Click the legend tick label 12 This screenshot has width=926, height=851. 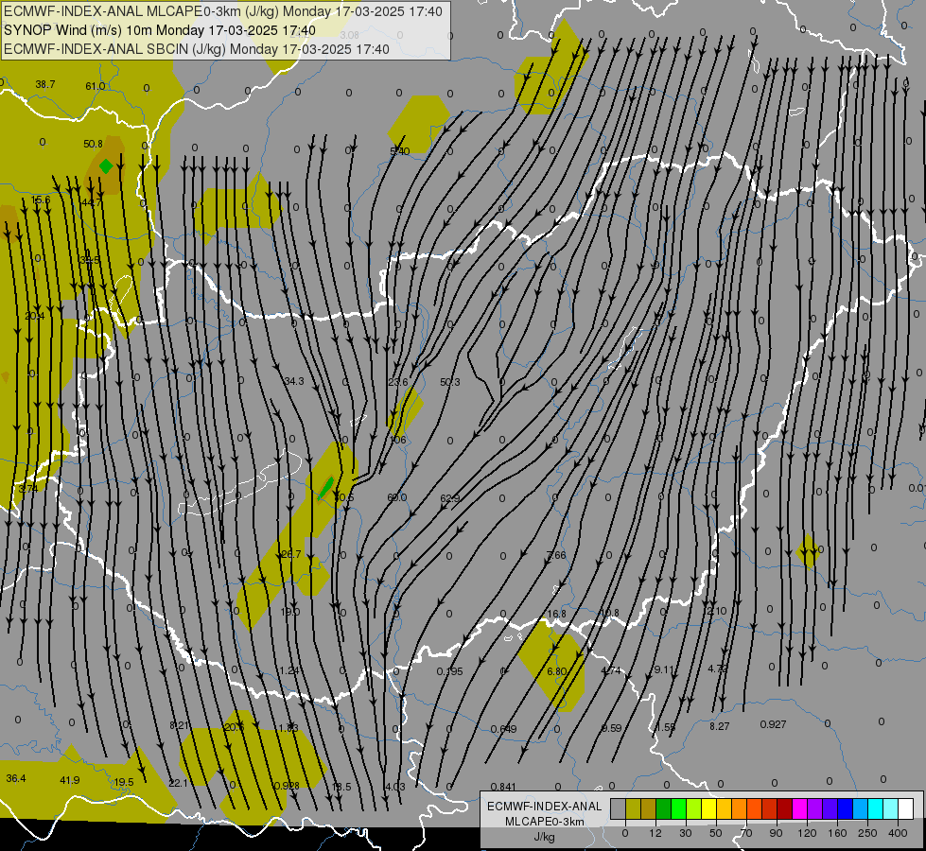(x=655, y=833)
